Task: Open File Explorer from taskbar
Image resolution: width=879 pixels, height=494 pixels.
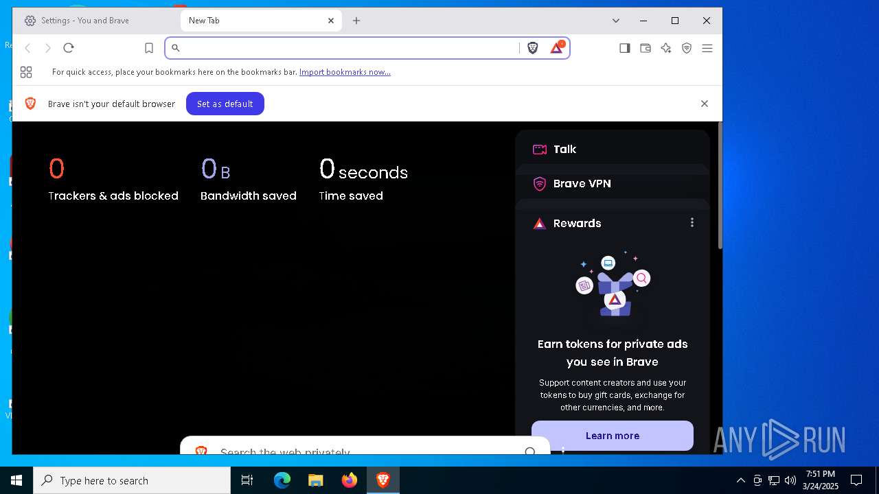Action: [x=315, y=480]
